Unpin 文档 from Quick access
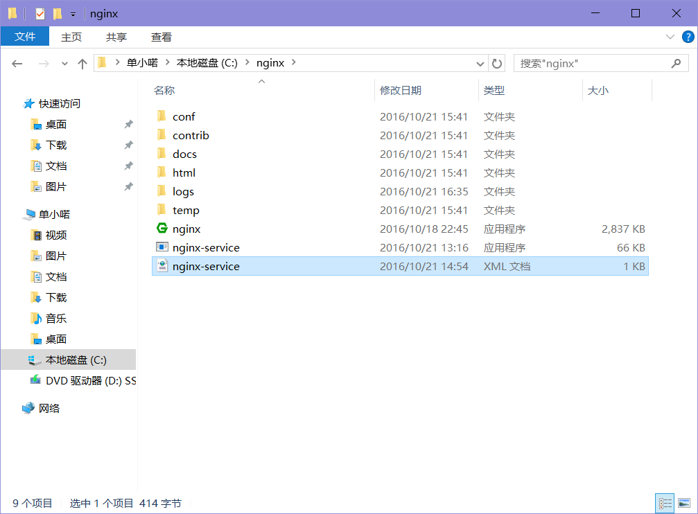698x514 pixels. [129, 166]
